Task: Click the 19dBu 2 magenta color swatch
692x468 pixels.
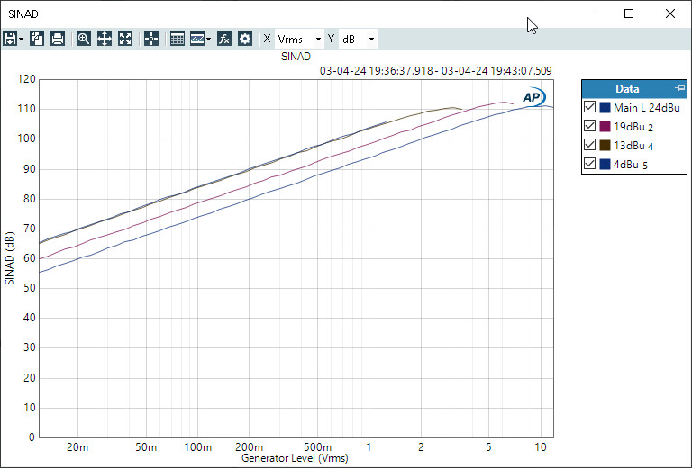Action: point(605,127)
